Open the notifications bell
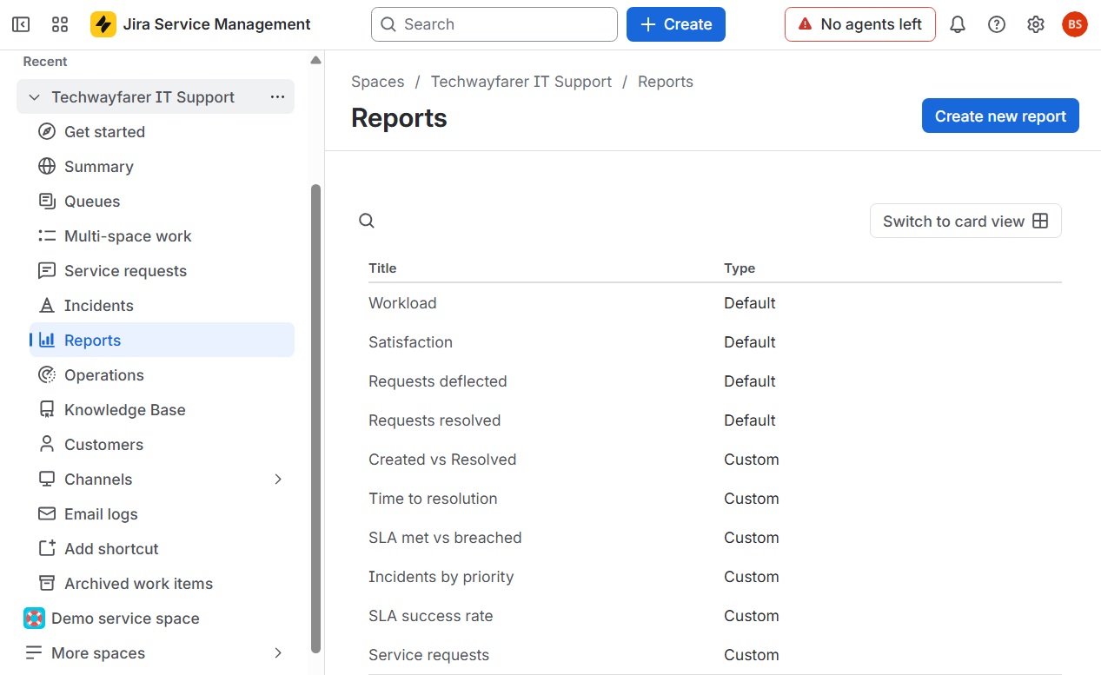The height and width of the screenshot is (675, 1101). (958, 24)
